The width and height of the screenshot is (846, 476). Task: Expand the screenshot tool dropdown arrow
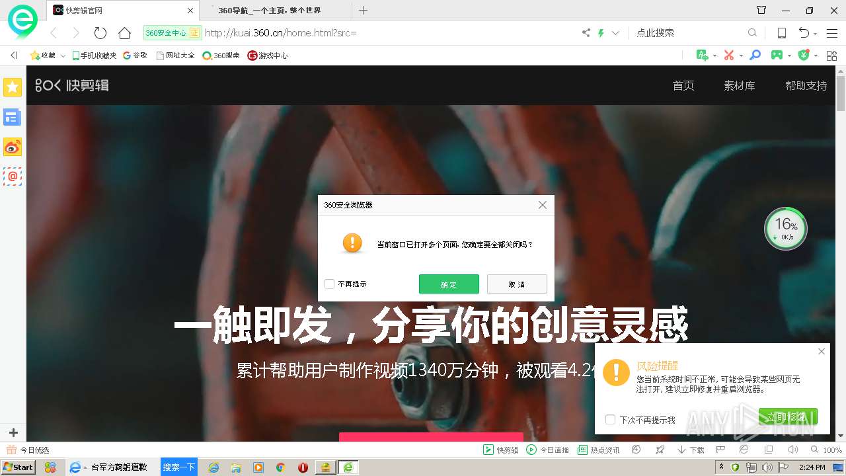(x=740, y=56)
